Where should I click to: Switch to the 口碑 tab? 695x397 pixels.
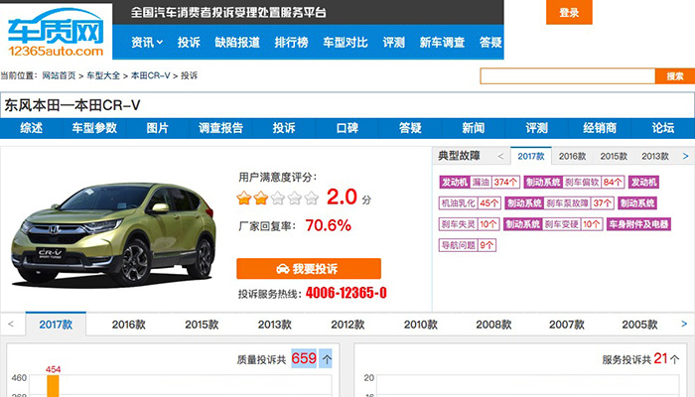click(347, 128)
